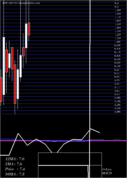127x178 pixels.
Task: Click the 5.36 price axis label
Action: pyautogui.click(x=117, y=101)
